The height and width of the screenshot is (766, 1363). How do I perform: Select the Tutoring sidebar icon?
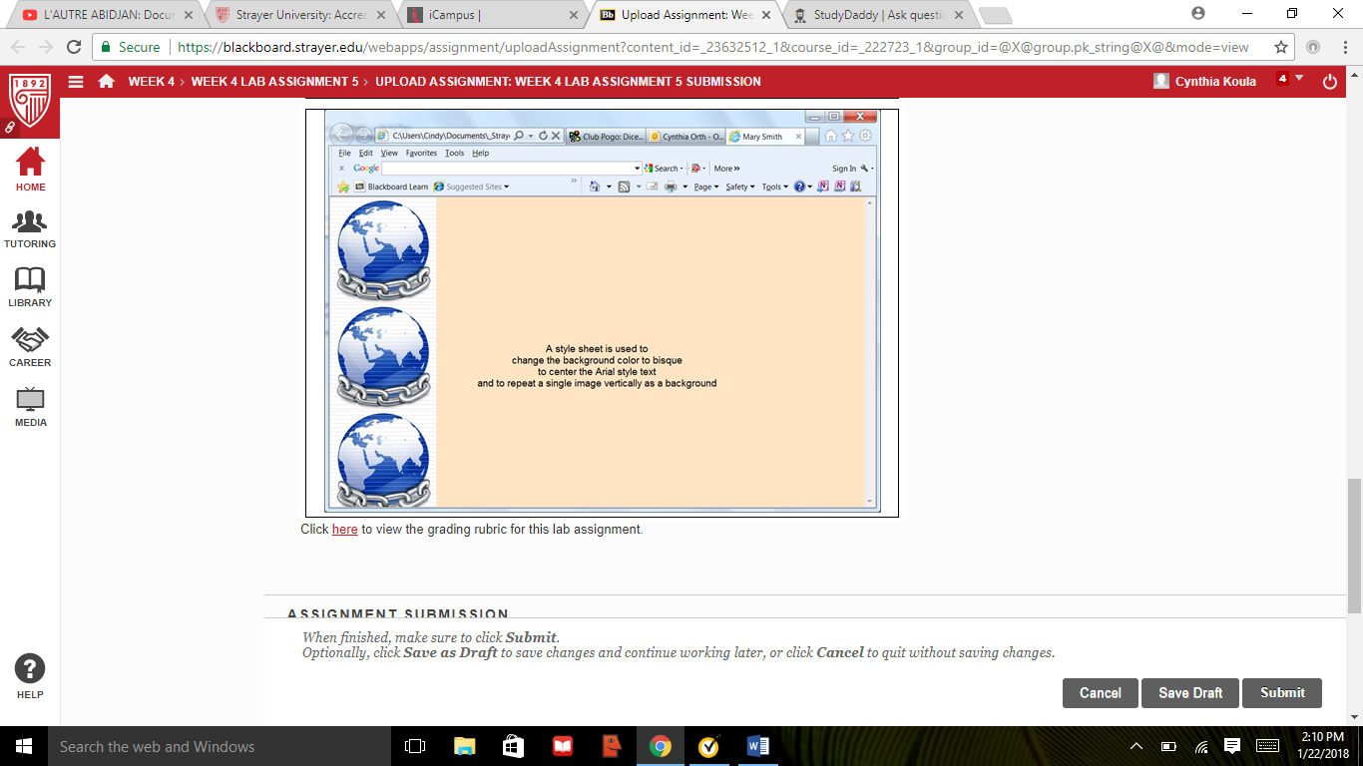(30, 227)
